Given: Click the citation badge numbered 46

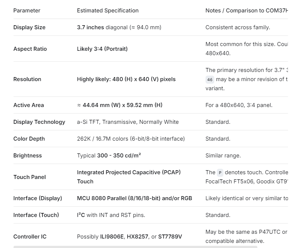Looking at the screenshot, I should [x=210, y=79].
